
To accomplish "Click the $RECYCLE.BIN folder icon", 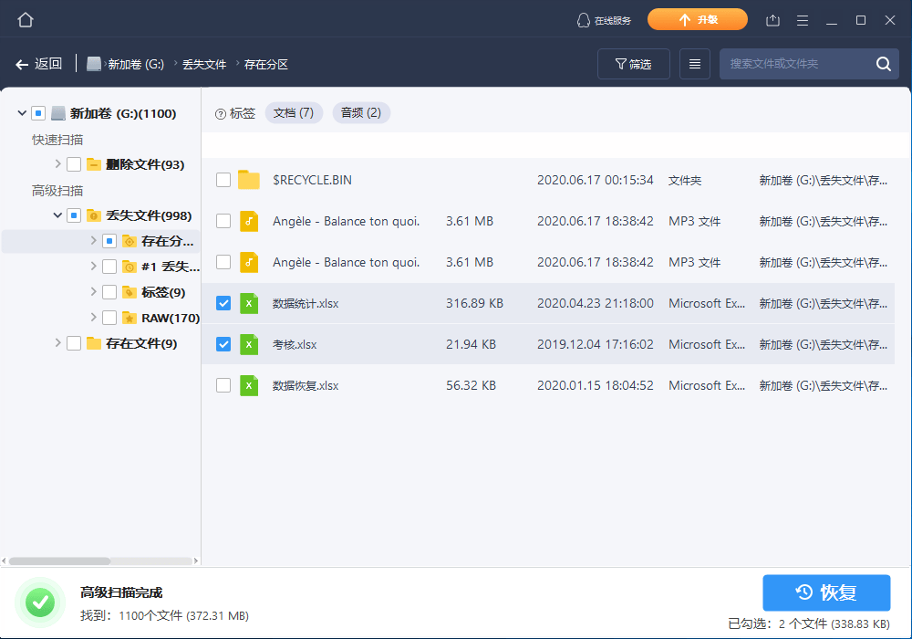I will pyautogui.click(x=249, y=180).
